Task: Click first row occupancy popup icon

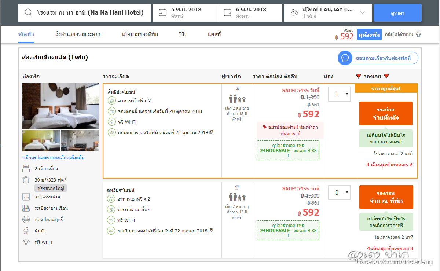Action: (x=237, y=89)
